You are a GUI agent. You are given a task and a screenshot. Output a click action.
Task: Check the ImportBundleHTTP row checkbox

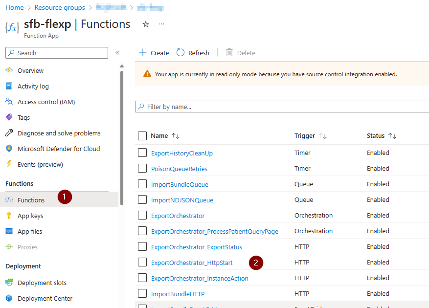[x=142, y=293]
